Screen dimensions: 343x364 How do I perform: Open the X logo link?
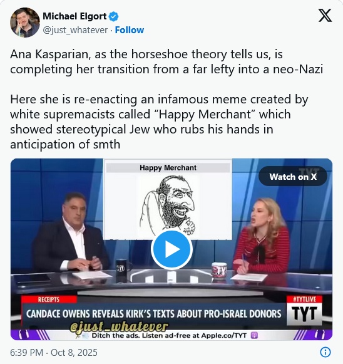point(325,15)
